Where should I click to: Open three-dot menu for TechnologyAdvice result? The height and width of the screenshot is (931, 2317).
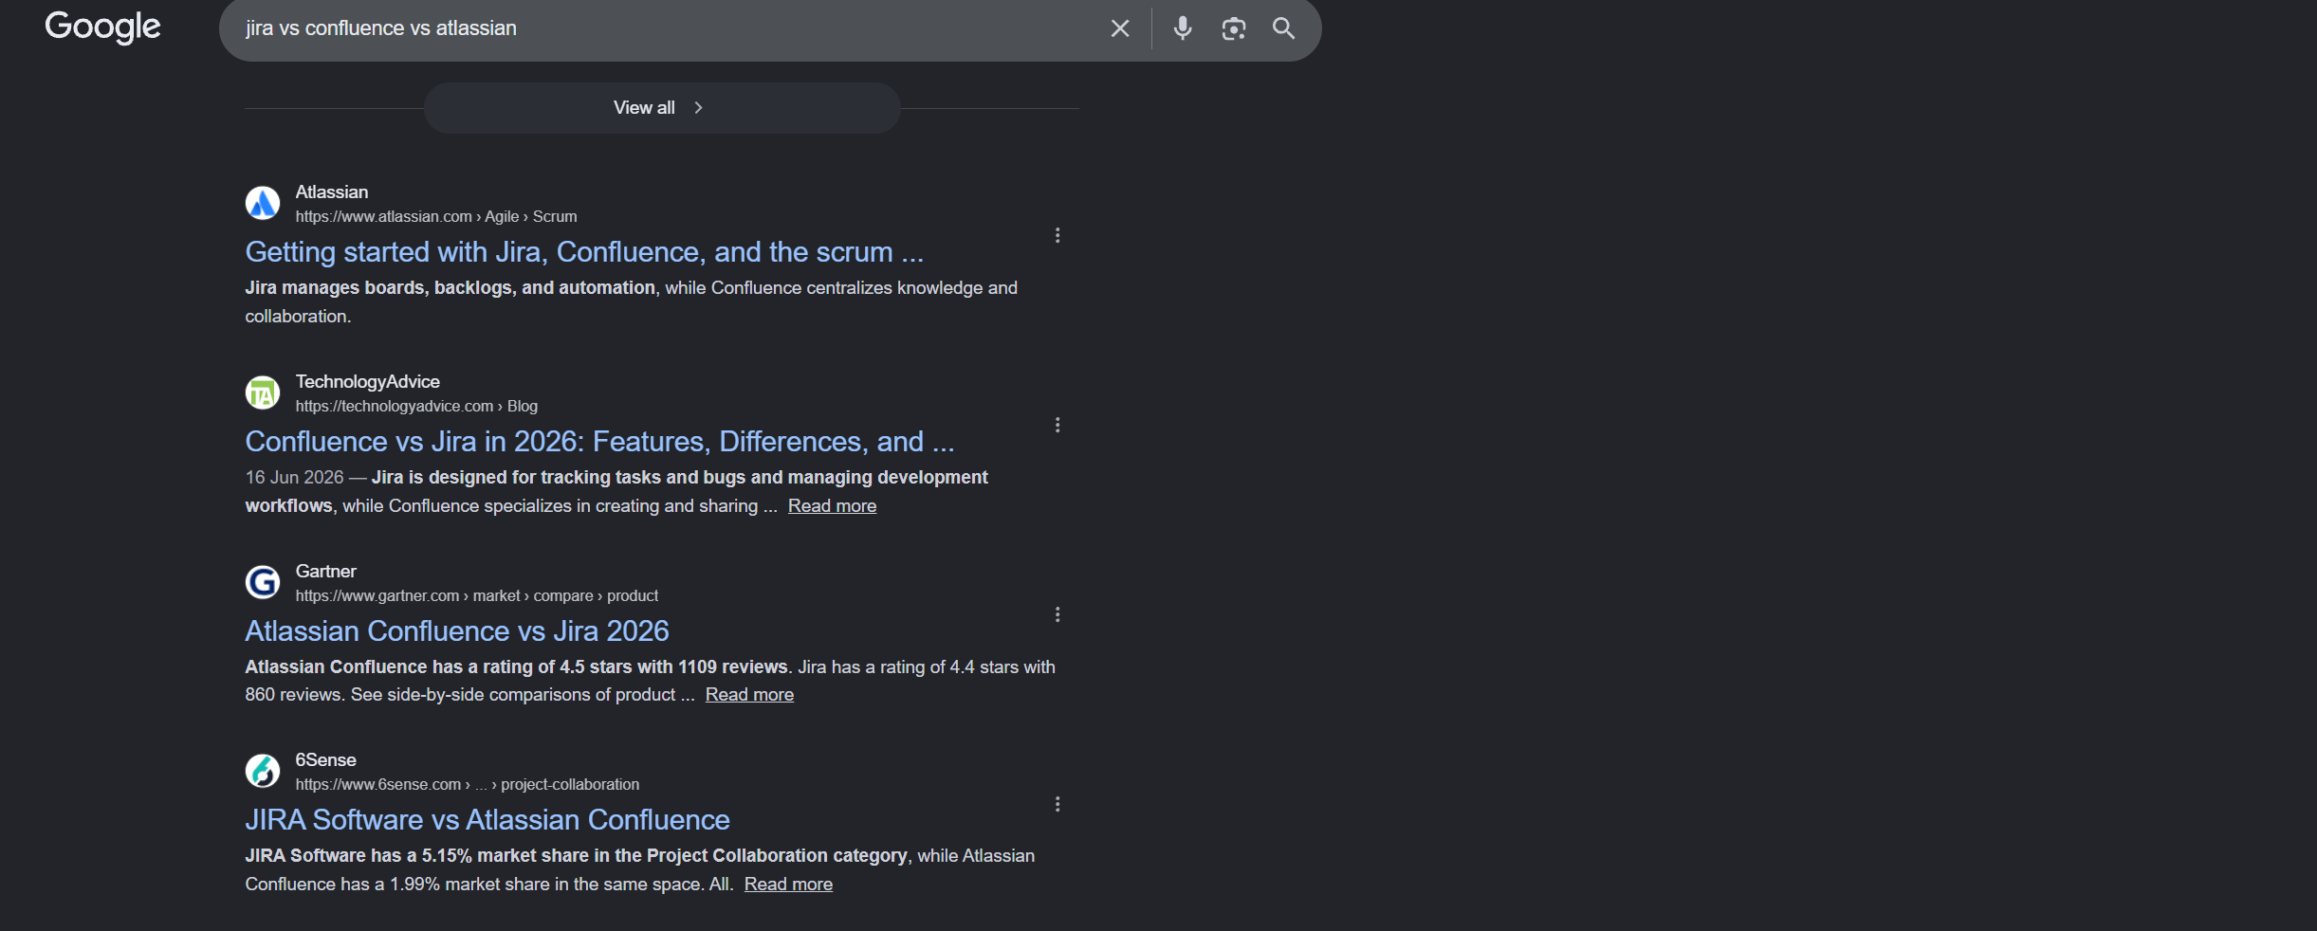click(1057, 425)
